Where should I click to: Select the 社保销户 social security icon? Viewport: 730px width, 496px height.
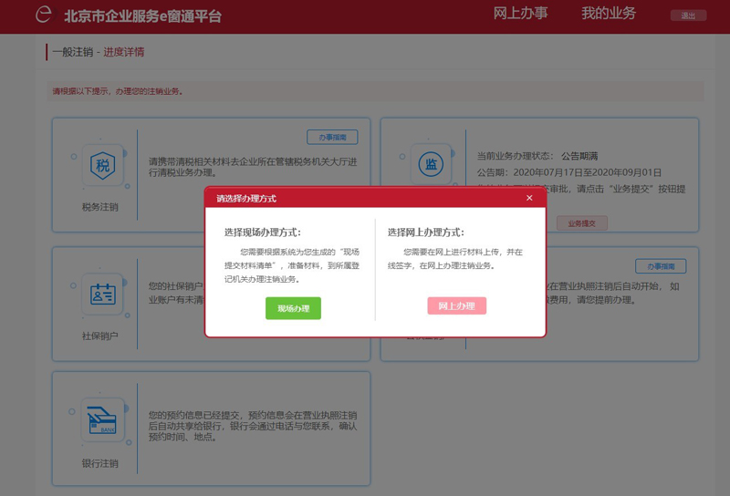tap(100, 294)
